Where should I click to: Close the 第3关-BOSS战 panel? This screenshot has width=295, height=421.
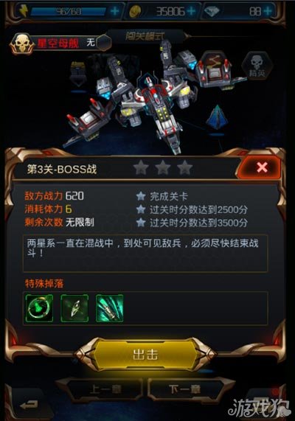(261, 167)
